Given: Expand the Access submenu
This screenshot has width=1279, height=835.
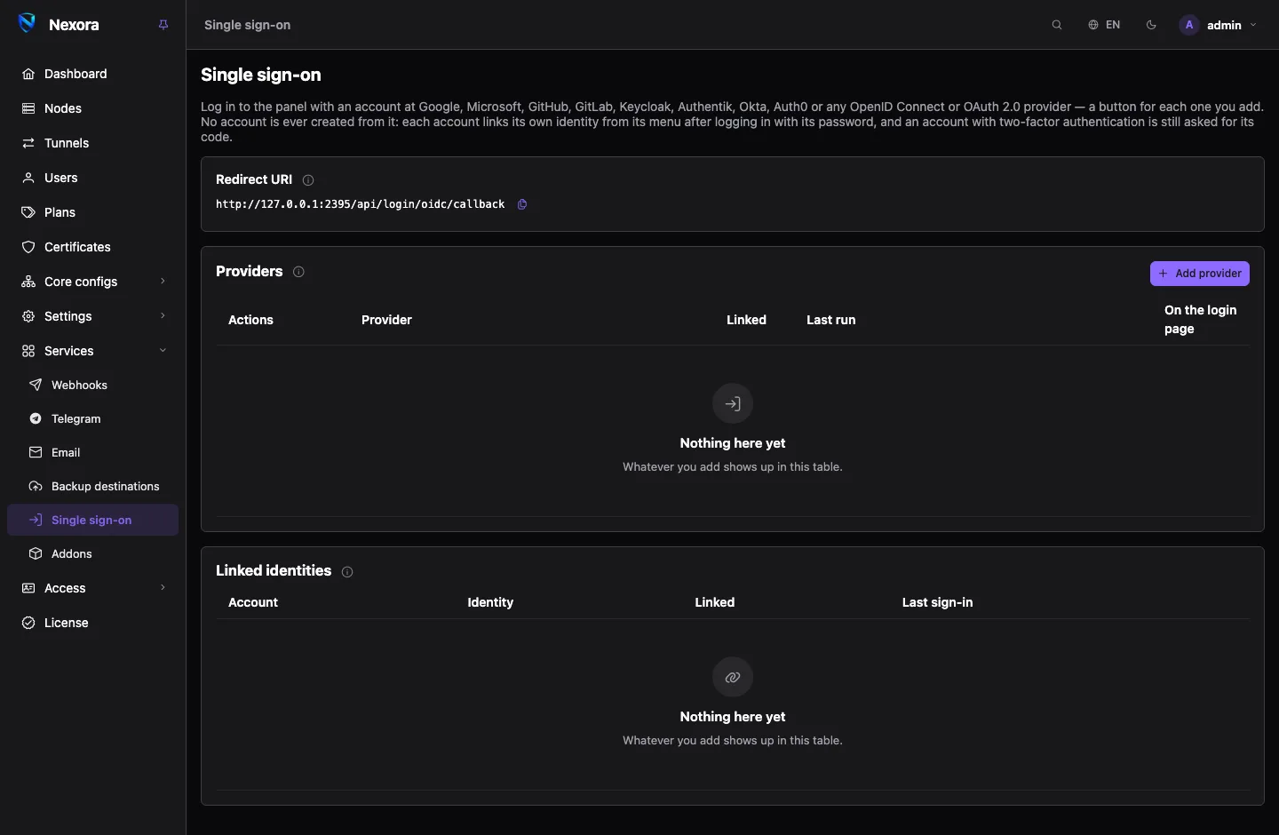Looking at the screenshot, I should click(93, 588).
